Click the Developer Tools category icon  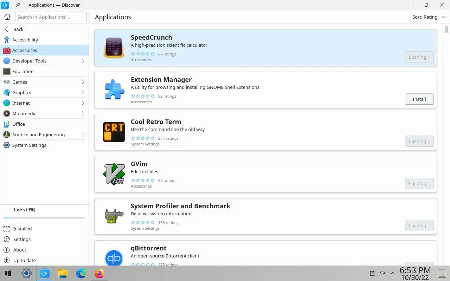pos(7,61)
